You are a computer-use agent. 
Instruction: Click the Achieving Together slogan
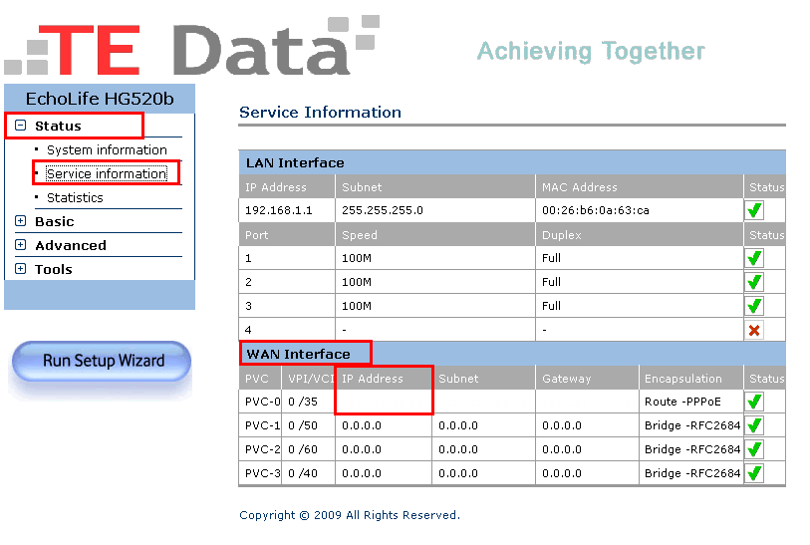(591, 51)
